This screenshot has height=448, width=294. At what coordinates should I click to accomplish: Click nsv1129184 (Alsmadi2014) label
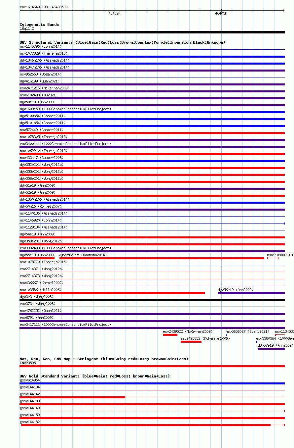tap(44, 227)
